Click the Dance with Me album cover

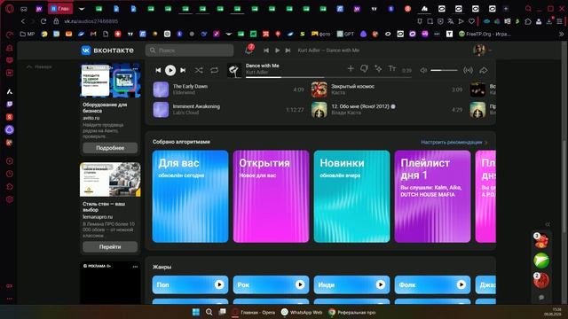click(234, 71)
